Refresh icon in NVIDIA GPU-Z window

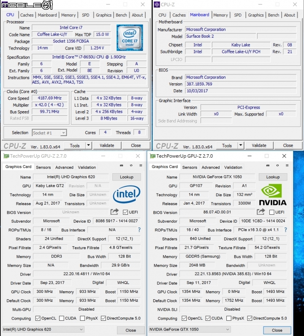(x=277, y=165)
